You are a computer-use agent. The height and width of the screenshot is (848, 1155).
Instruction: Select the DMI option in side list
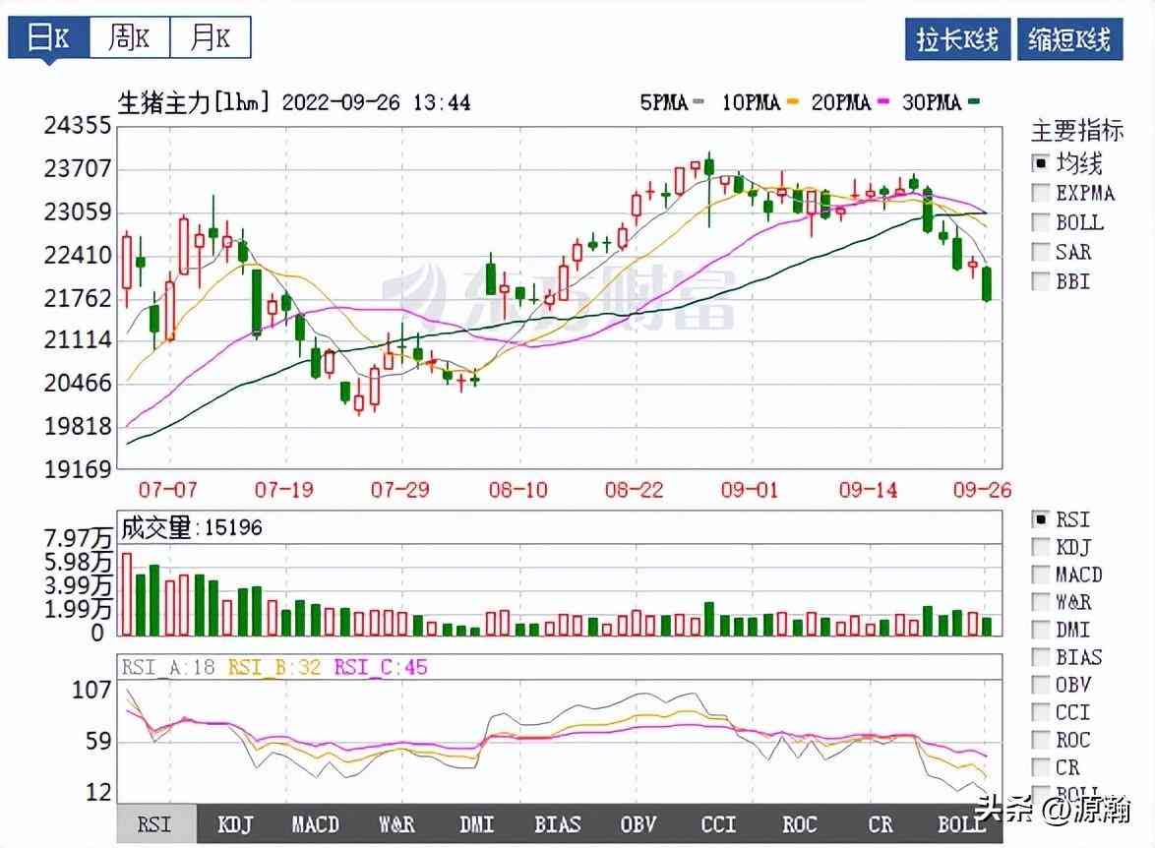click(1040, 630)
